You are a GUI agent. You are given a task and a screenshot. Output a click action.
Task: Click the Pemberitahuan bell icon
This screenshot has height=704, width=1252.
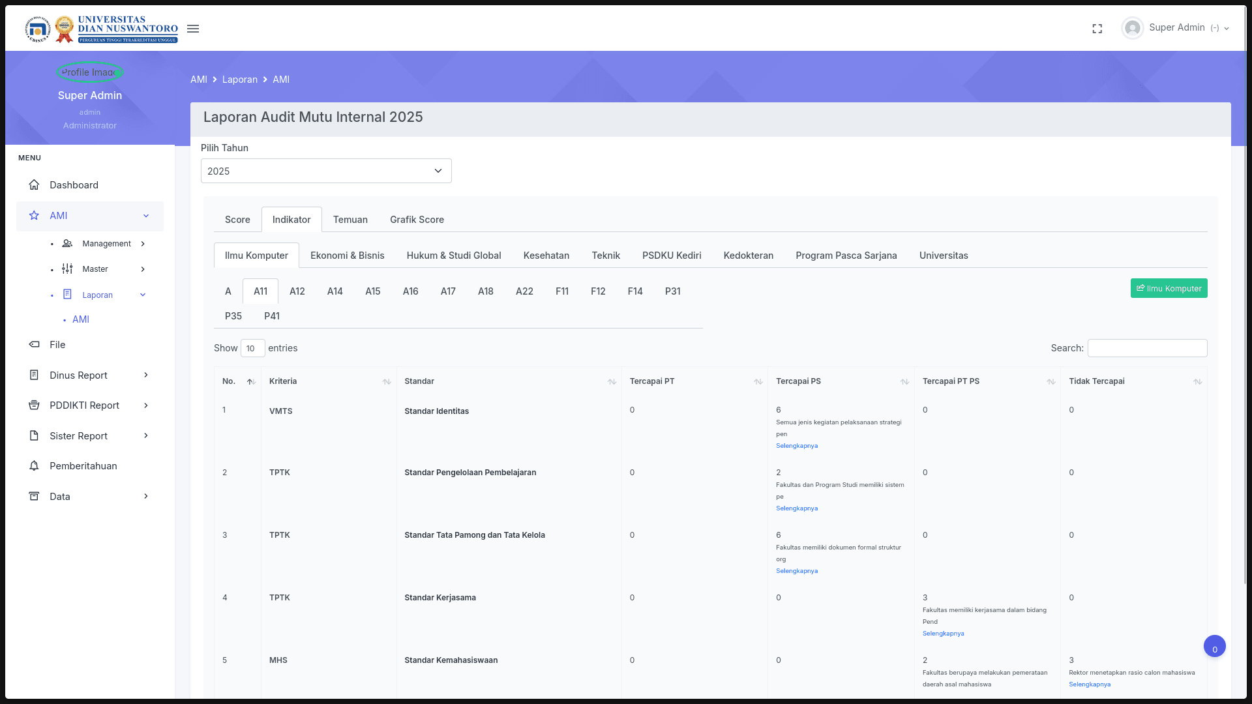click(x=35, y=466)
